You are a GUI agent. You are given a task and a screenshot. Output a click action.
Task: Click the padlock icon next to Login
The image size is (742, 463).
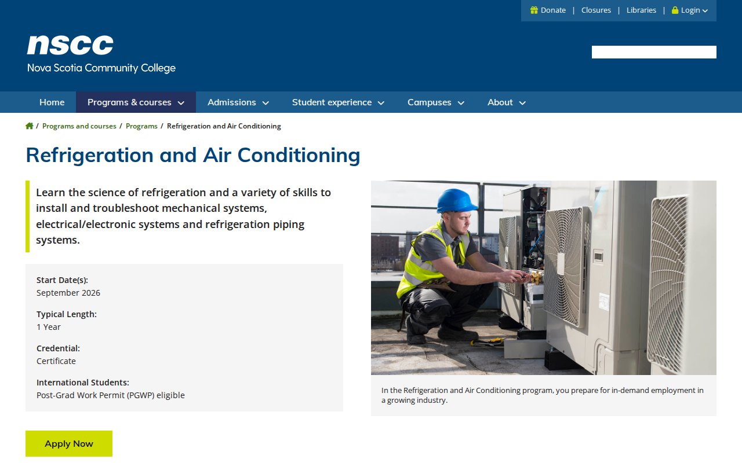674,10
